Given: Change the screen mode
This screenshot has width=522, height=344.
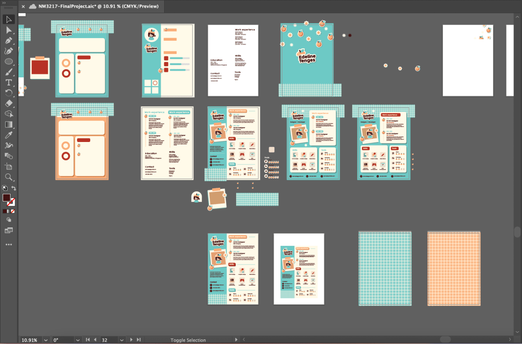Looking at the screenshot, I should 9,231.
